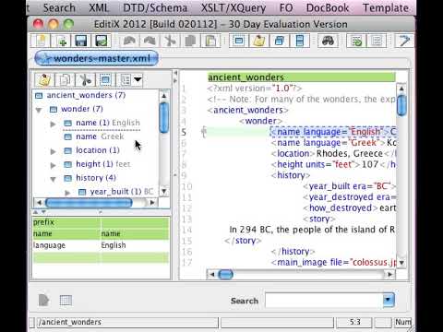
Task: Click the English attribute value cell
Action: pyautogui.click(x=135, y=245)
